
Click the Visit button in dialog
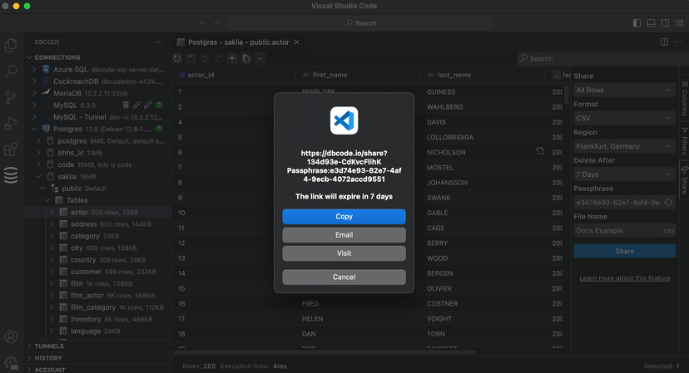[344, 253]
